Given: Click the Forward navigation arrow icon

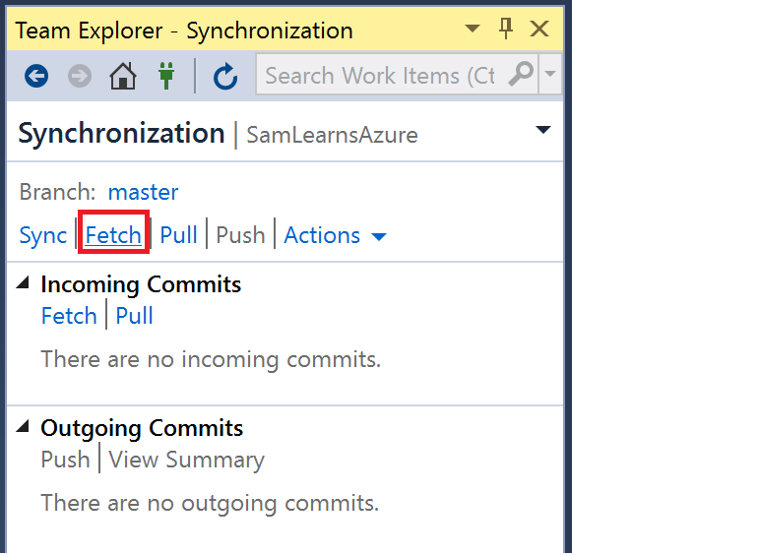Looking at the screenshot, I should click(80, 76).
